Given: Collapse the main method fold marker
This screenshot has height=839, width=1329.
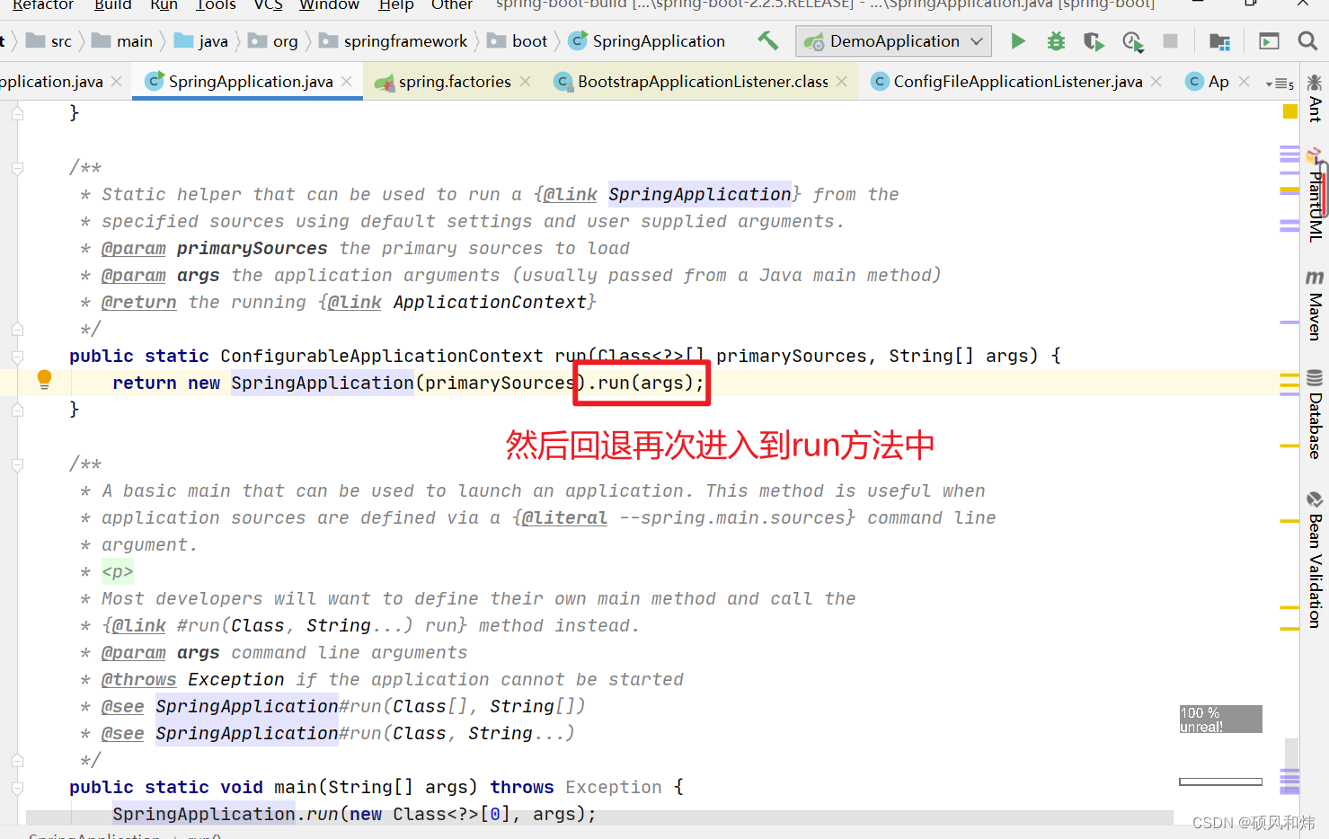Looking at the screenshot, I should pos(17,788).
